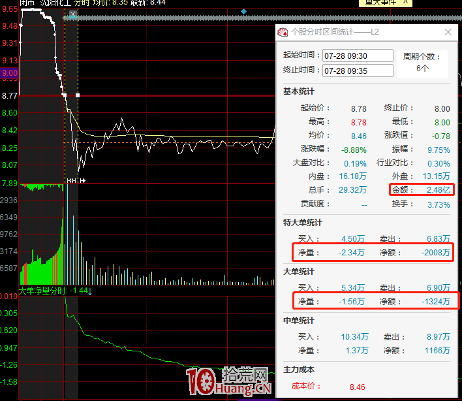
Task: Select the 振幅 value 9.75%
Action: click(x=439, y=150)
